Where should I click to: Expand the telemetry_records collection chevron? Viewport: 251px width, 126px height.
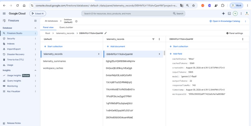click(x=99, y=54)
